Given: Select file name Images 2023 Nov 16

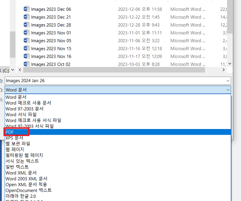Looking at the screenshot, I should click(x=51, y=57).
